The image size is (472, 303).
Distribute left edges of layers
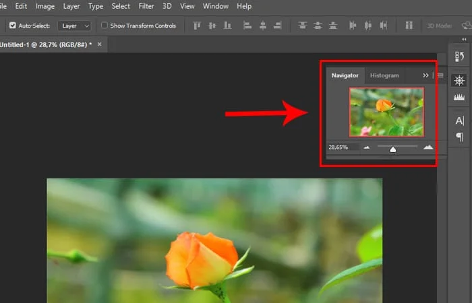[x=353, y=26]
